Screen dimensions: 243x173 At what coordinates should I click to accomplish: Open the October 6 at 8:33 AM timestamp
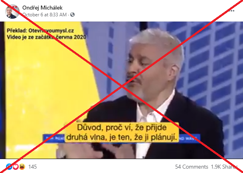click(x=45, y=15)
